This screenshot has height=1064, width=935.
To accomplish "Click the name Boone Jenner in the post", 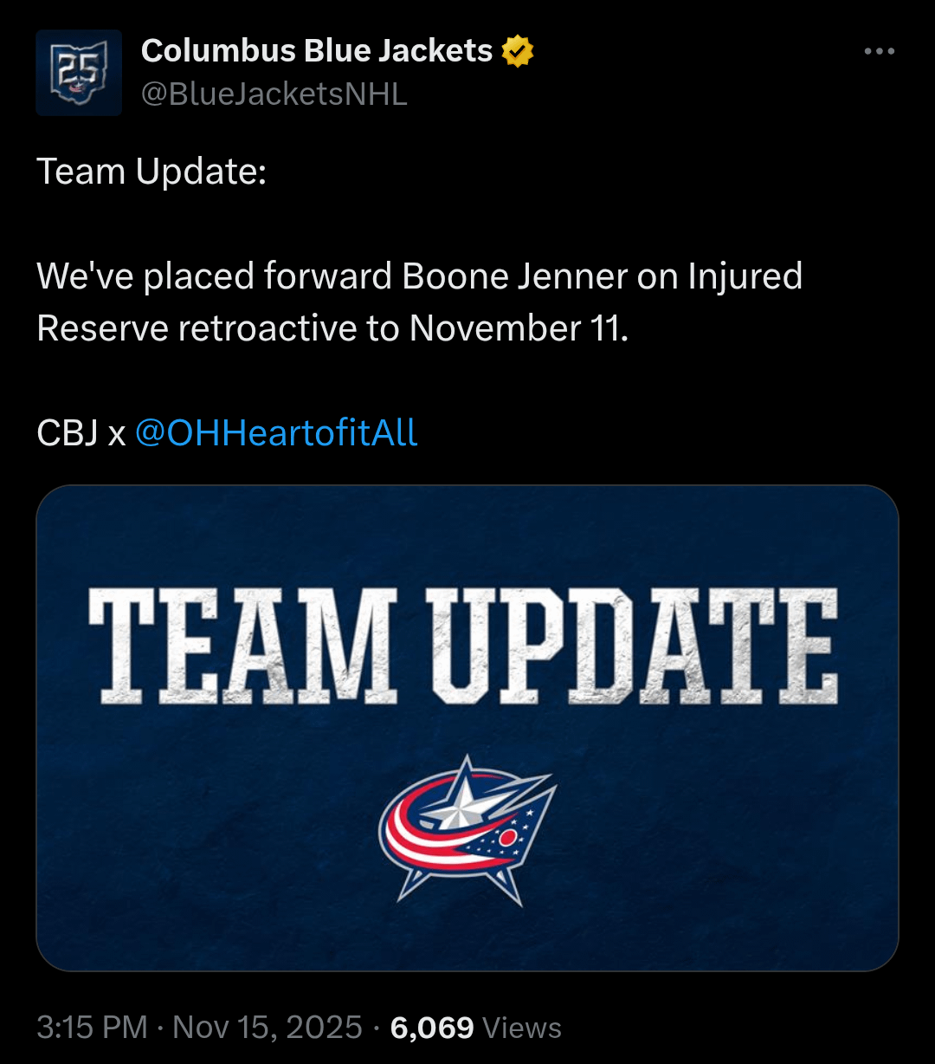I will [x=515, y=276].
